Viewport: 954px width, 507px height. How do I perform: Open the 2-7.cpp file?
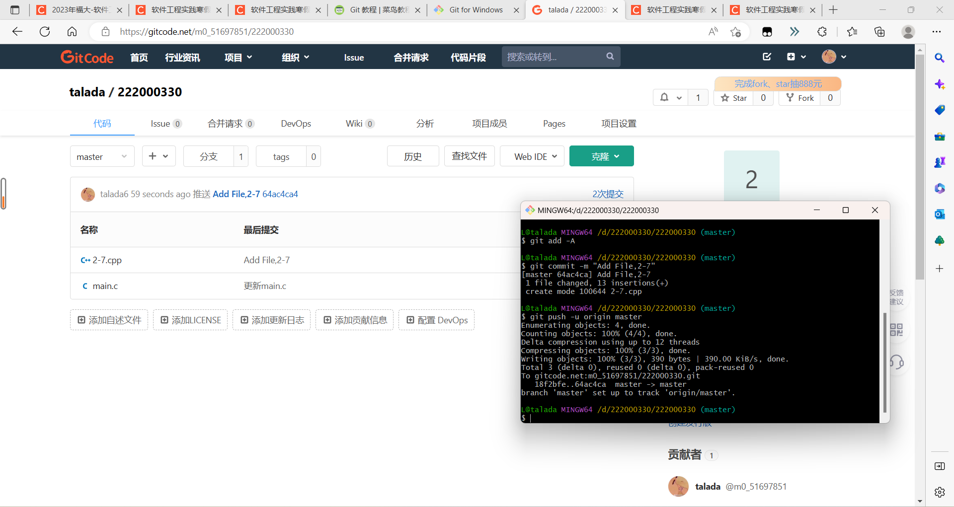point(107,260)
